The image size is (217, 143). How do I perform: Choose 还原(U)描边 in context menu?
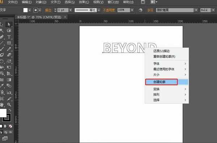pyautogui.click(x=167, y=51)
